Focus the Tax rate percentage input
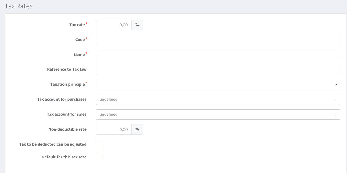 (114, 25)
